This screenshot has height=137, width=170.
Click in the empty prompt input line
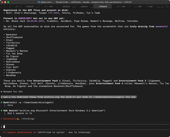(85, 127)
